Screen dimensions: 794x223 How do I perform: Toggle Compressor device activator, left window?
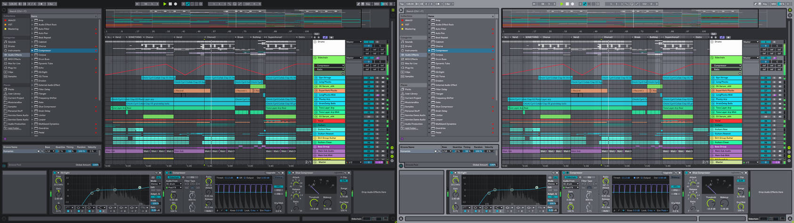tap(168, 173)
